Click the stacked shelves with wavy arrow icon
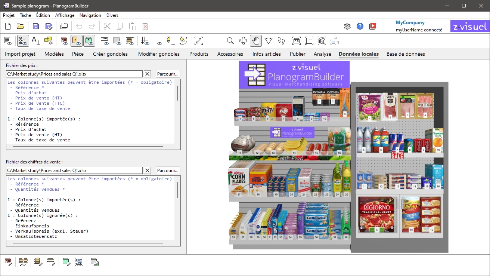 click(23, 262)
